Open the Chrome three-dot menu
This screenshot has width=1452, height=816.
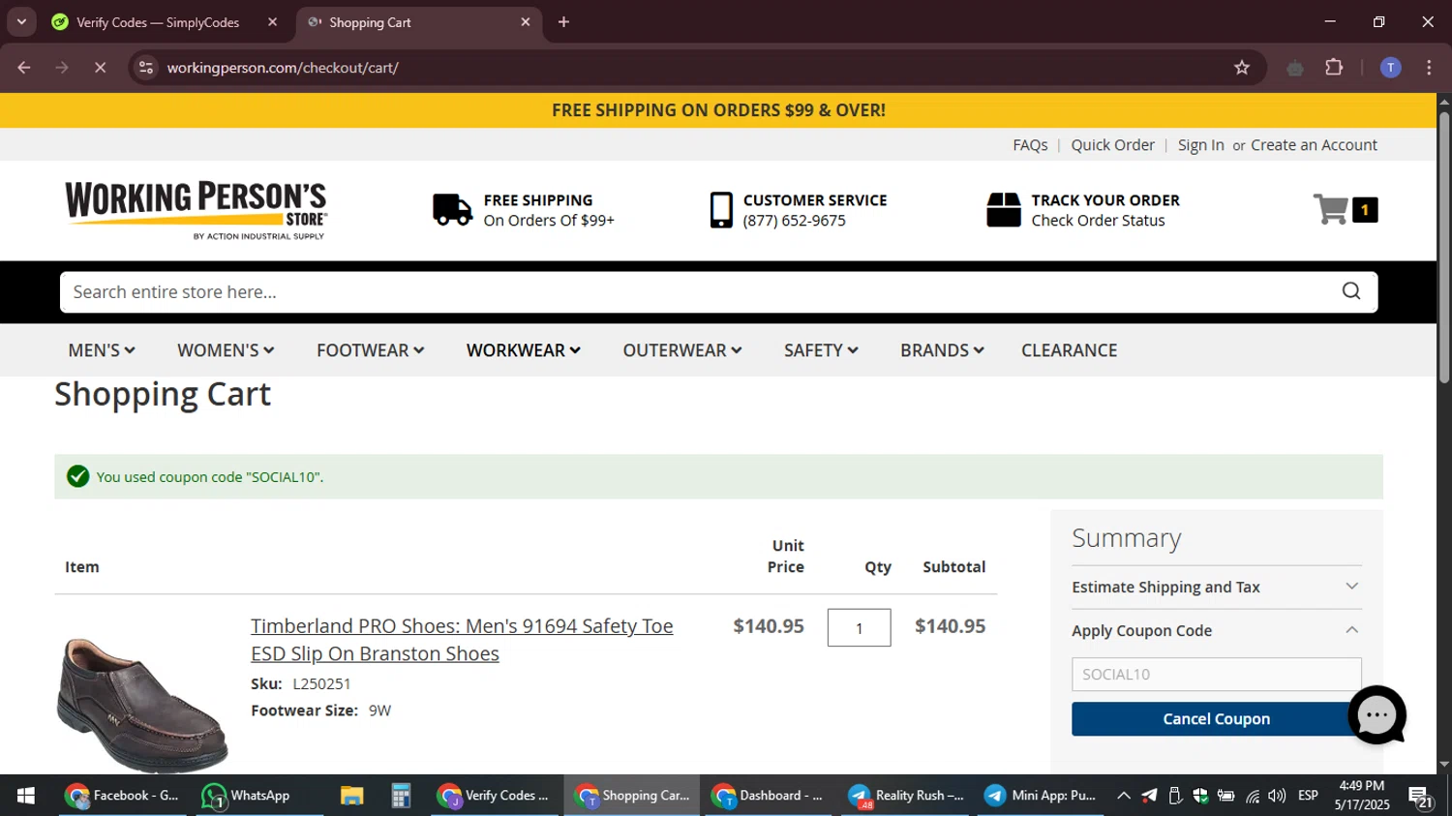click(x=1429, y=68)
